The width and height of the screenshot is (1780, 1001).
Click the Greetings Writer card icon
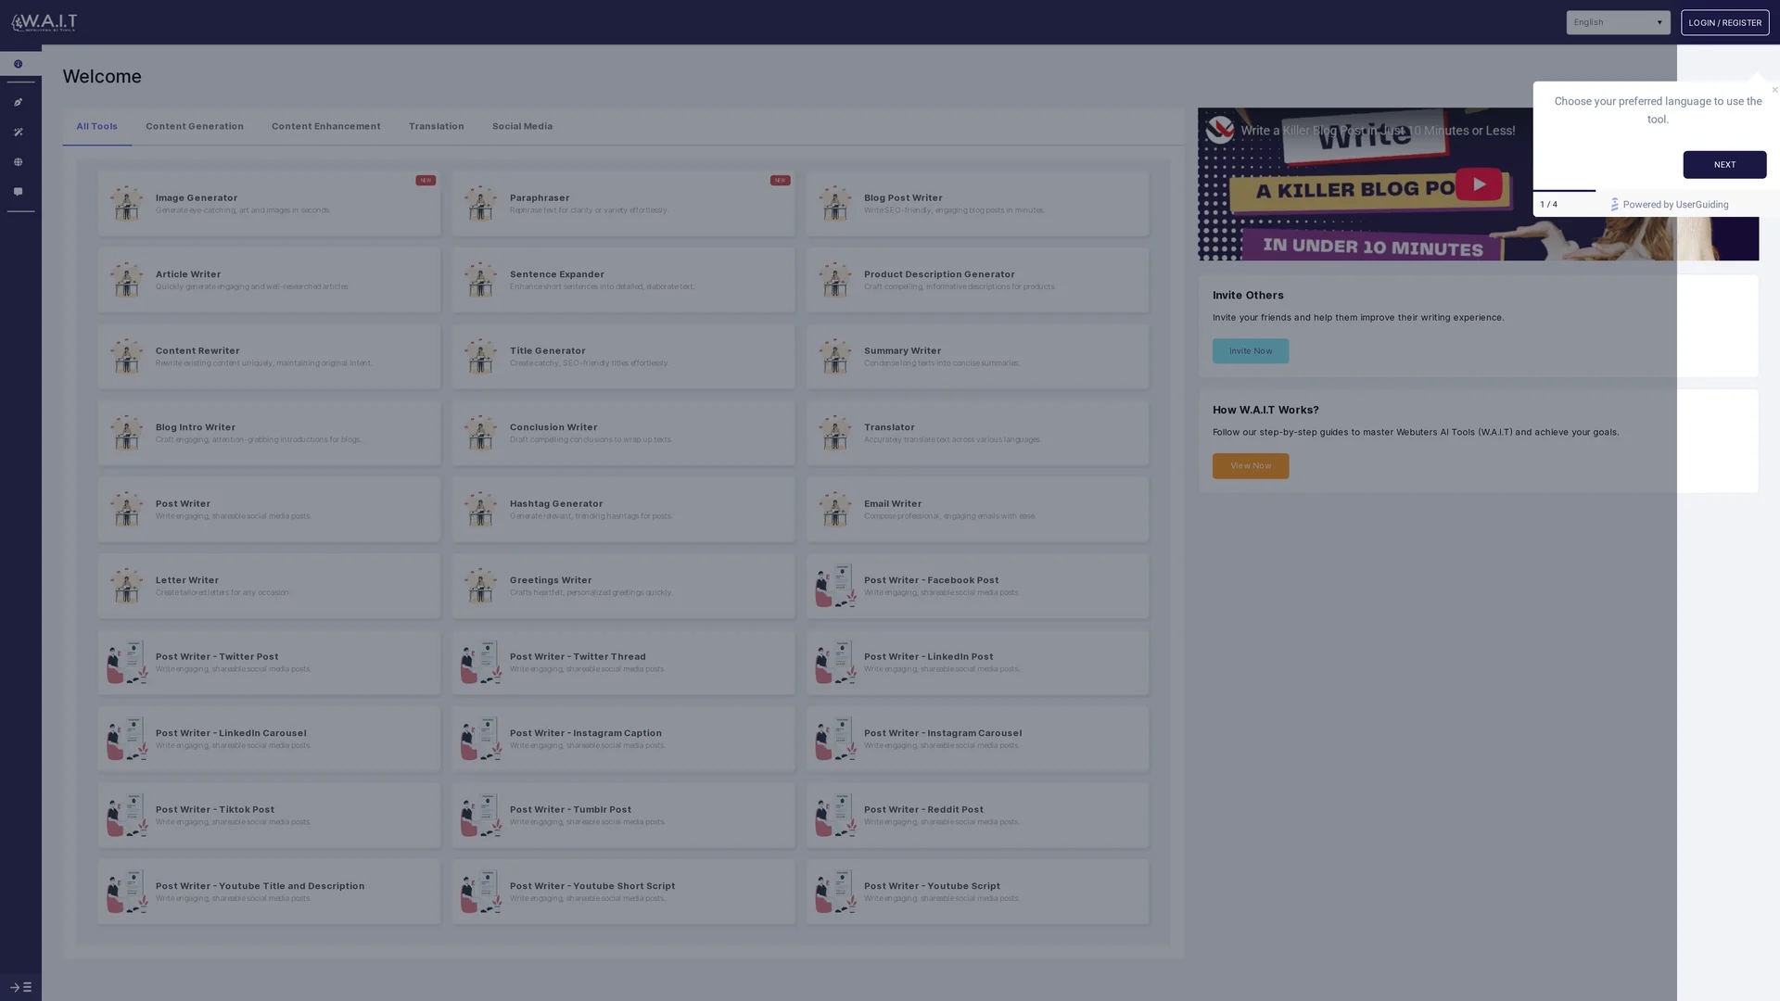pos(480,586)
